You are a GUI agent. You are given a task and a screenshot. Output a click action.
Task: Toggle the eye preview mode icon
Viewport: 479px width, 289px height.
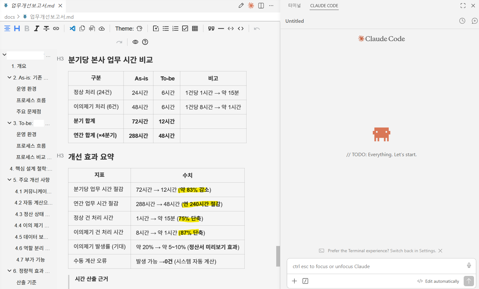pyautogui.click(x=135, y=42)
